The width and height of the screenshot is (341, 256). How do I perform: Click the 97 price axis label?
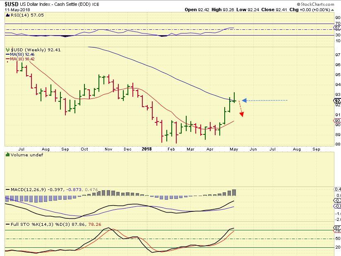click(x=338, y=55)
